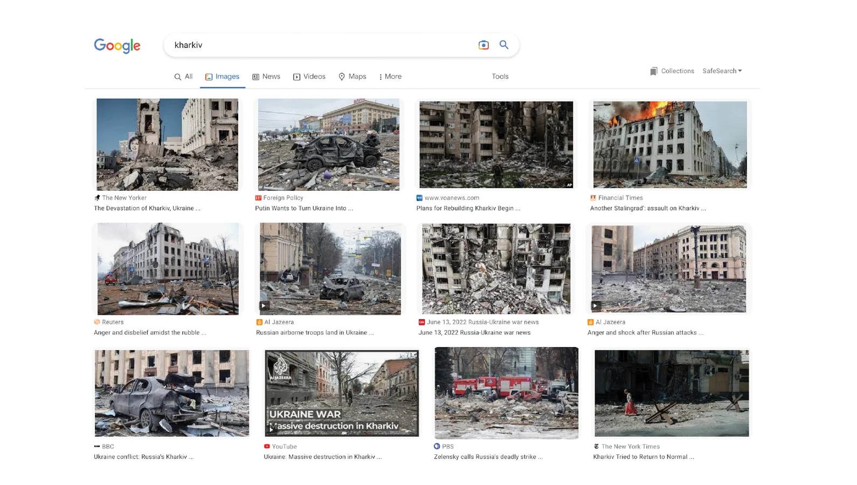Open the Tools filter options
Image resolution: width=857 pixels, height=485 pixels.
click(x=500, y=77)
